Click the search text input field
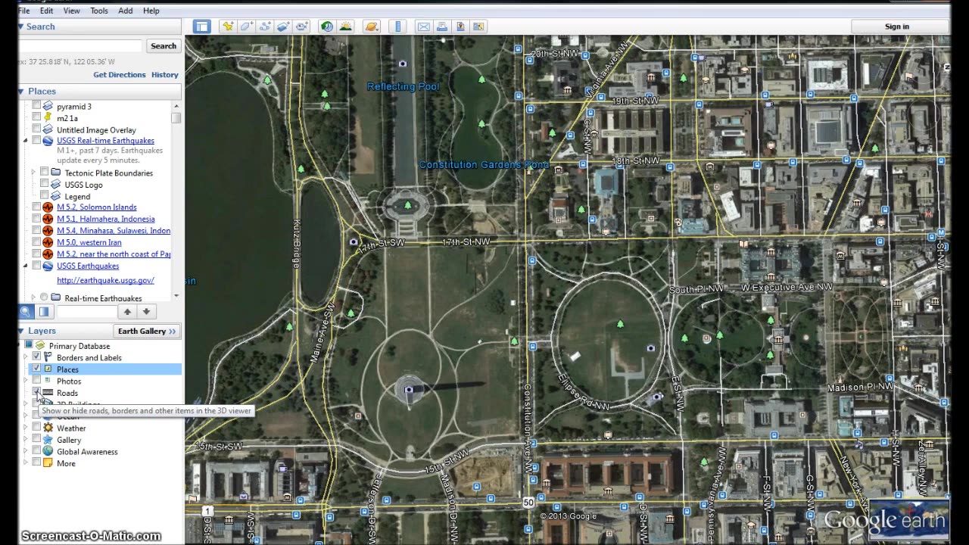 (x=79, y=46)
